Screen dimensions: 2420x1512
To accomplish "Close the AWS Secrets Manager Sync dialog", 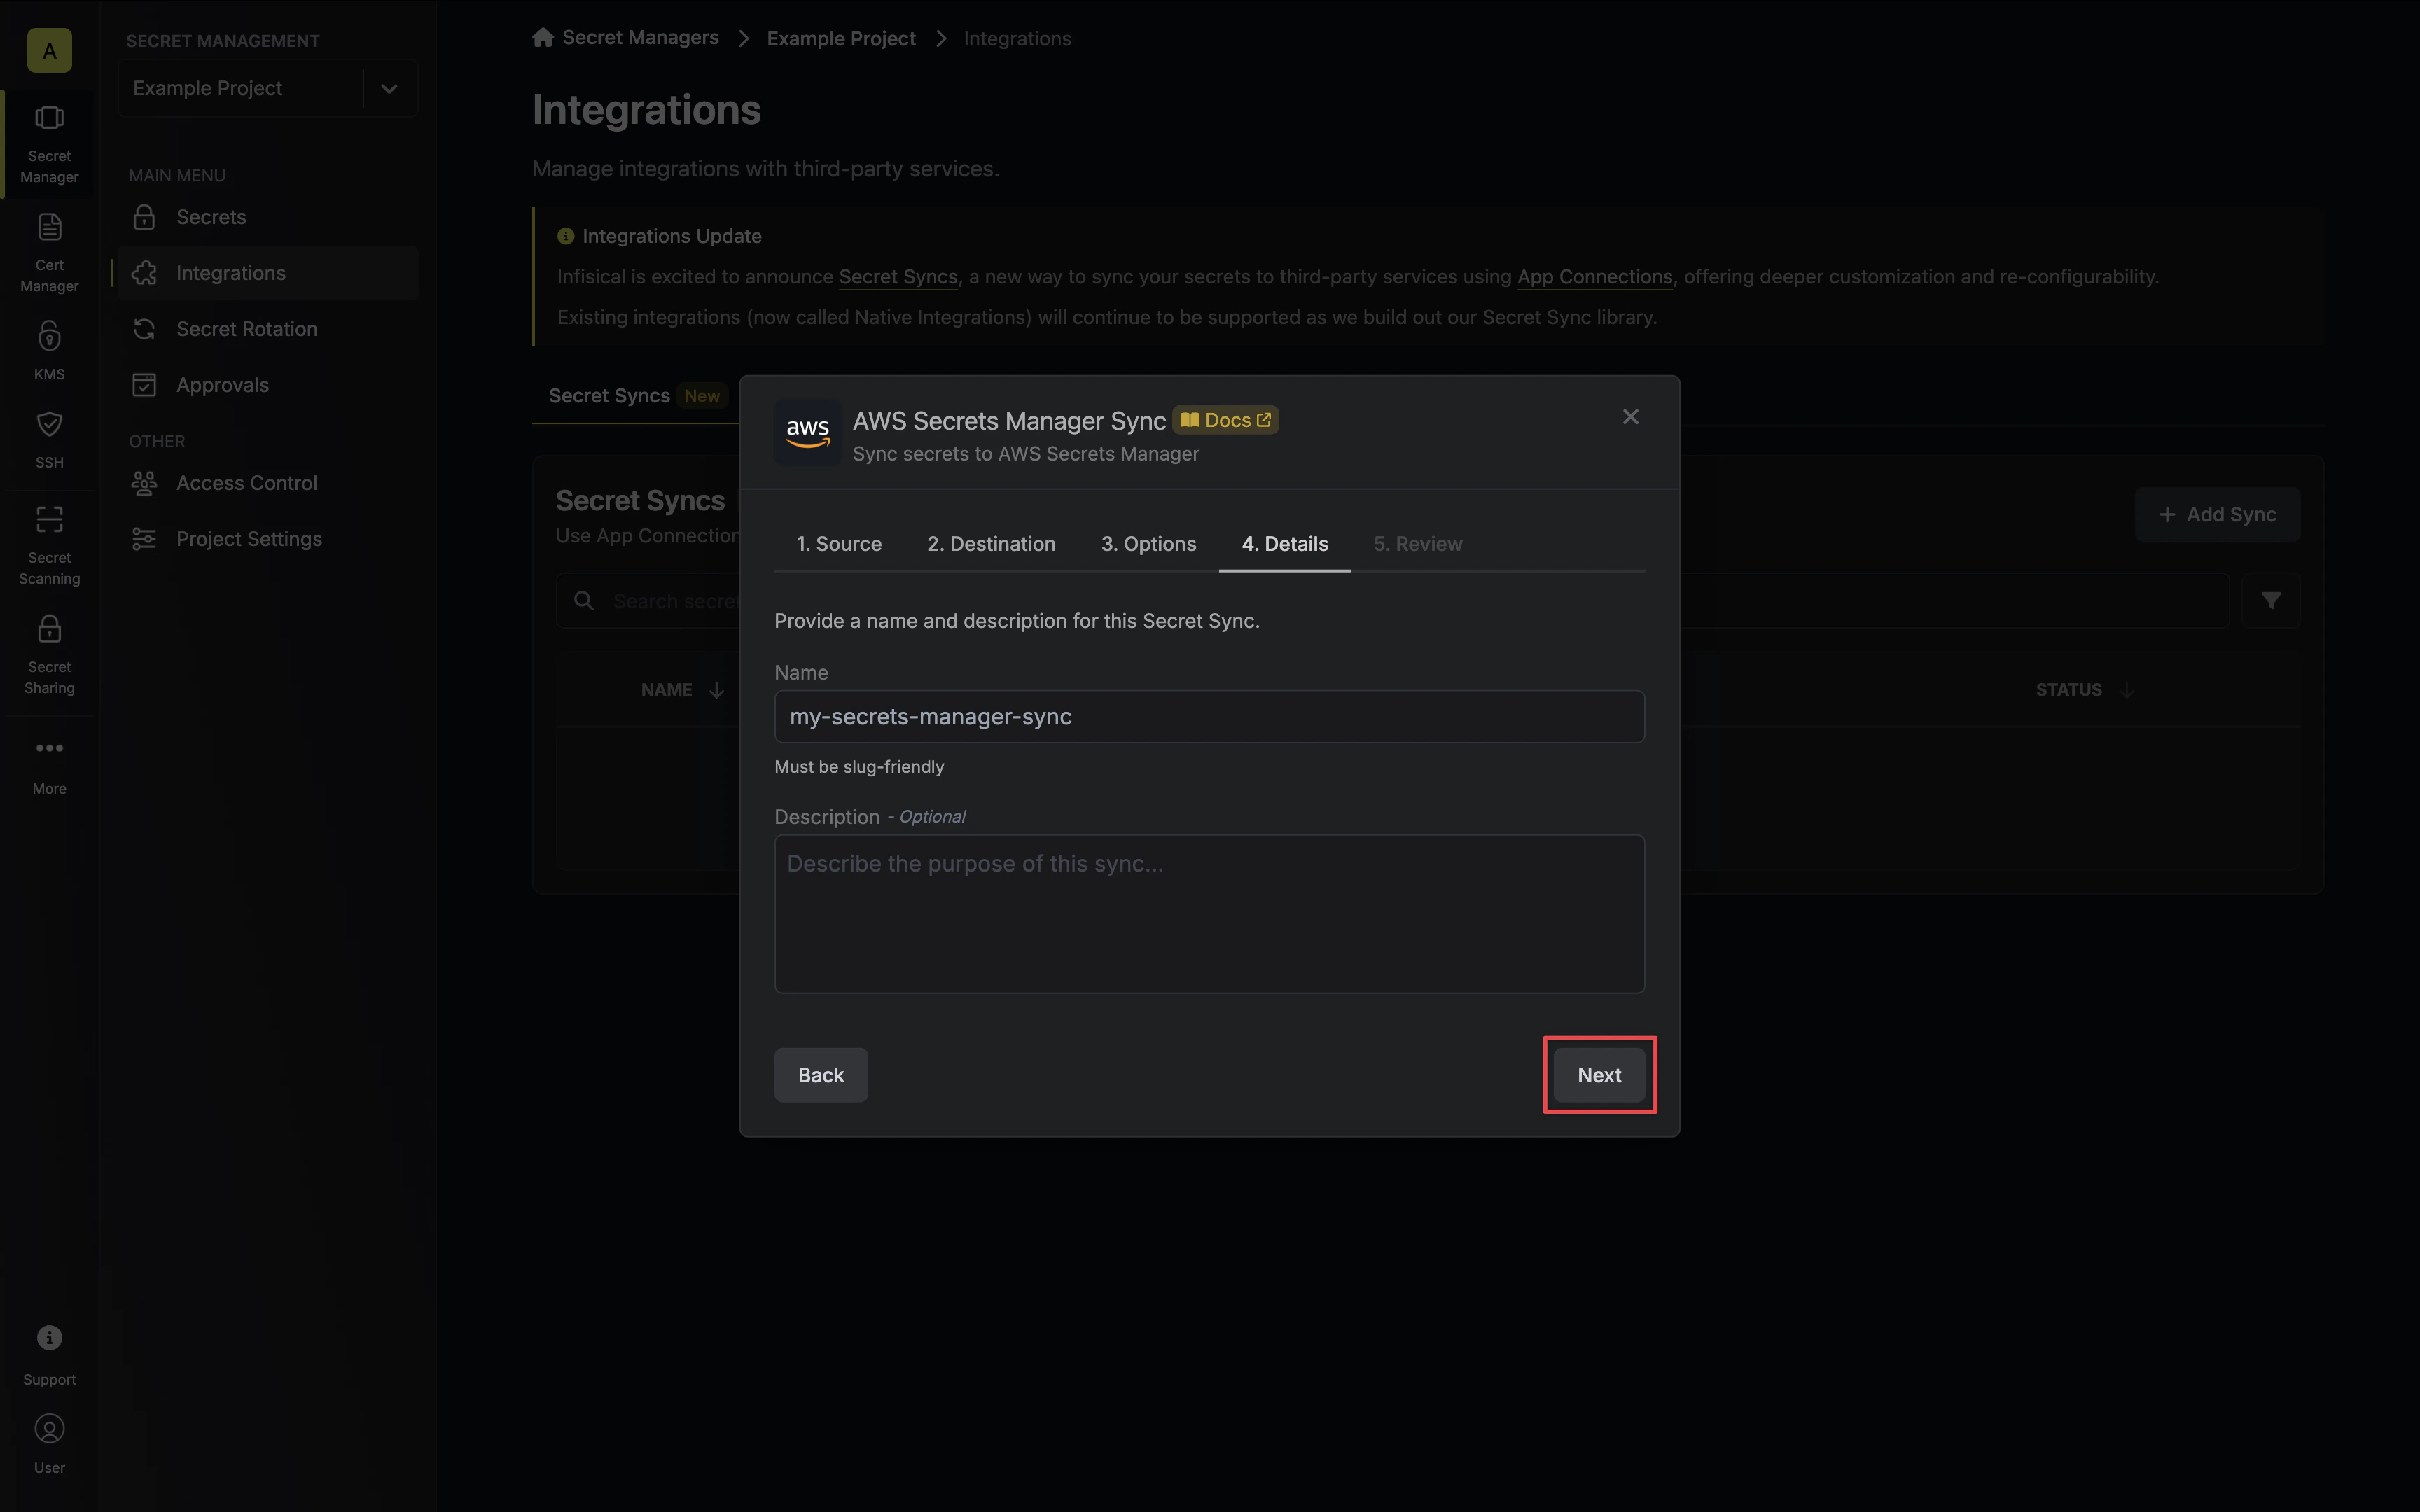I will tap(1630, 417).
